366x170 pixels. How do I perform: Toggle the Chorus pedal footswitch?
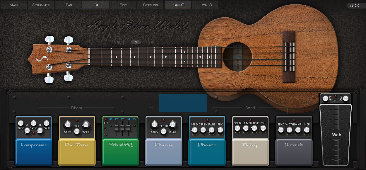164,152
